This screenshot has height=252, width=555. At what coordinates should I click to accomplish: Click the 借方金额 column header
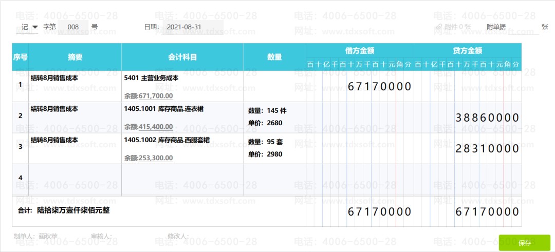360,50
